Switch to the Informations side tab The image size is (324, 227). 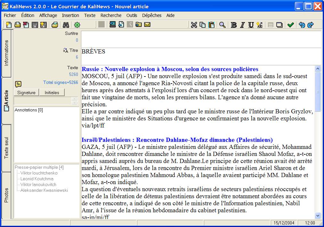6,53
